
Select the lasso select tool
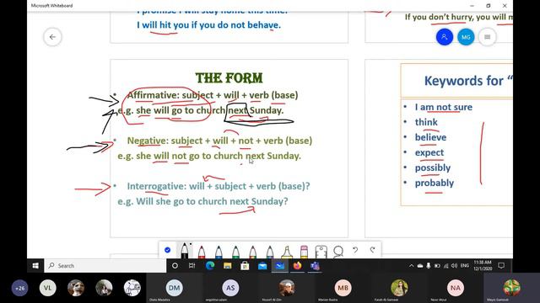(x=338, y=252)
